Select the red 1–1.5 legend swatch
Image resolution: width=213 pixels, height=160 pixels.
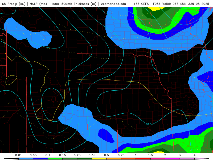(143, 159)
